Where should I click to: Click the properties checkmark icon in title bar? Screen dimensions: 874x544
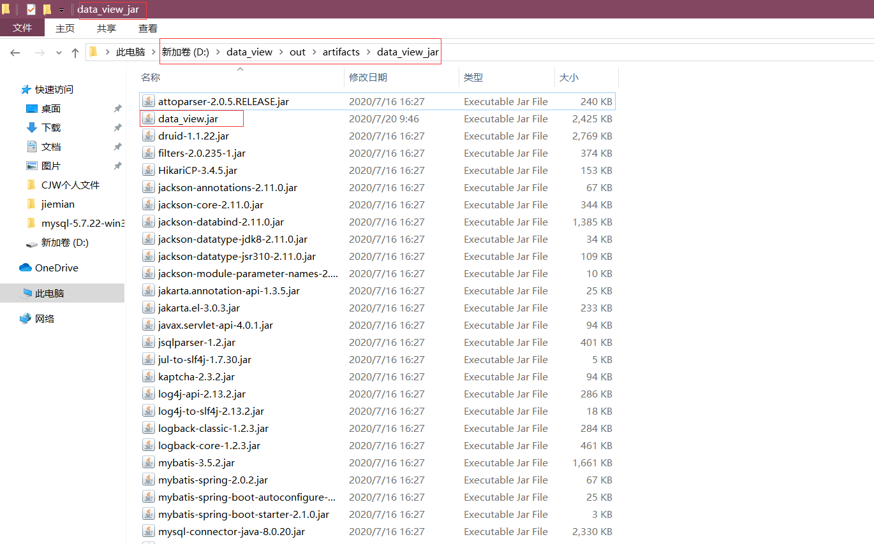31,9
